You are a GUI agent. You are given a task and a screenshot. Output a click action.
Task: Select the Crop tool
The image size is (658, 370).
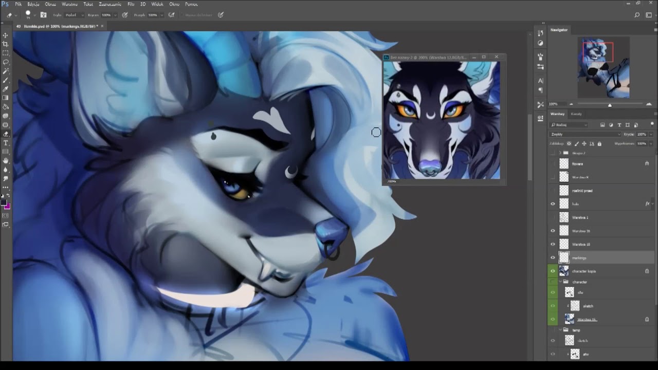[x=6, y=44]
